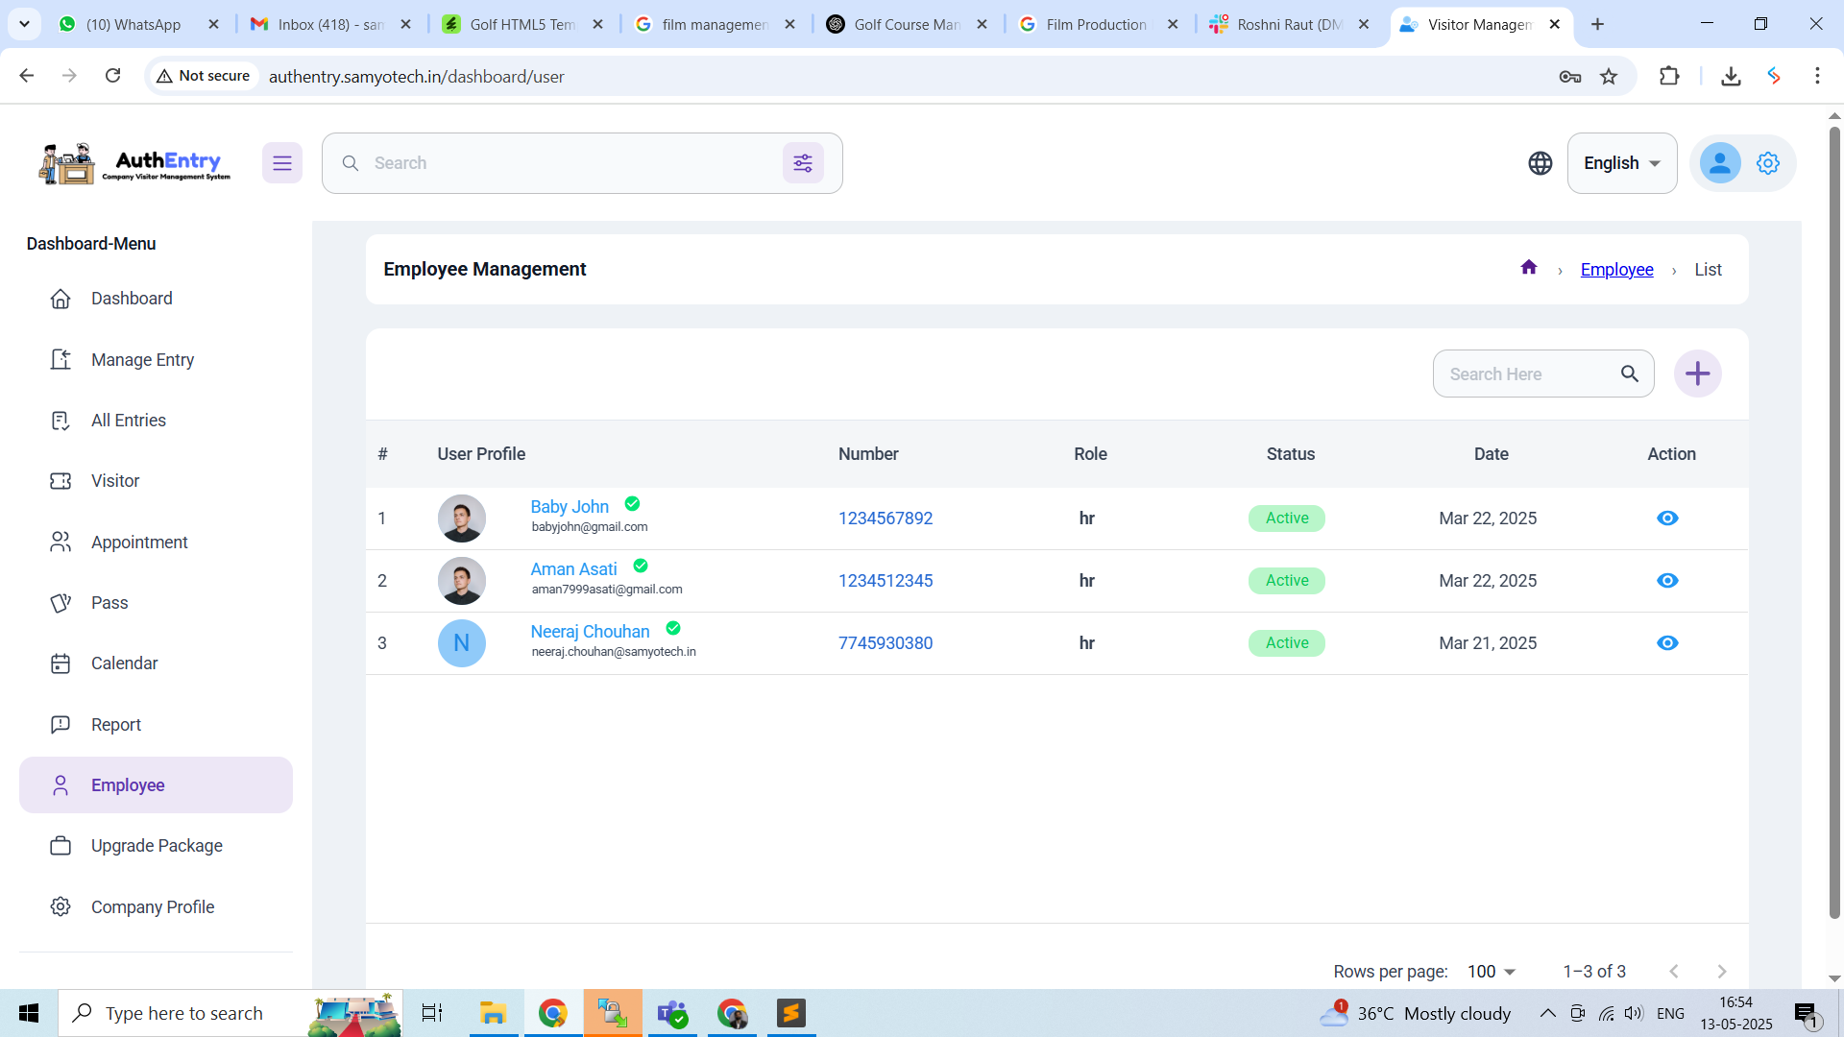
Task: Open Upgrade Package page
Action: (157, 845)
